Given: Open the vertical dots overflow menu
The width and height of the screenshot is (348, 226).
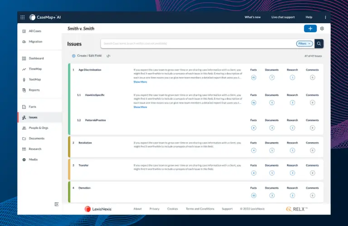Looking at the screenshot, I should click(x=325, y=17).
